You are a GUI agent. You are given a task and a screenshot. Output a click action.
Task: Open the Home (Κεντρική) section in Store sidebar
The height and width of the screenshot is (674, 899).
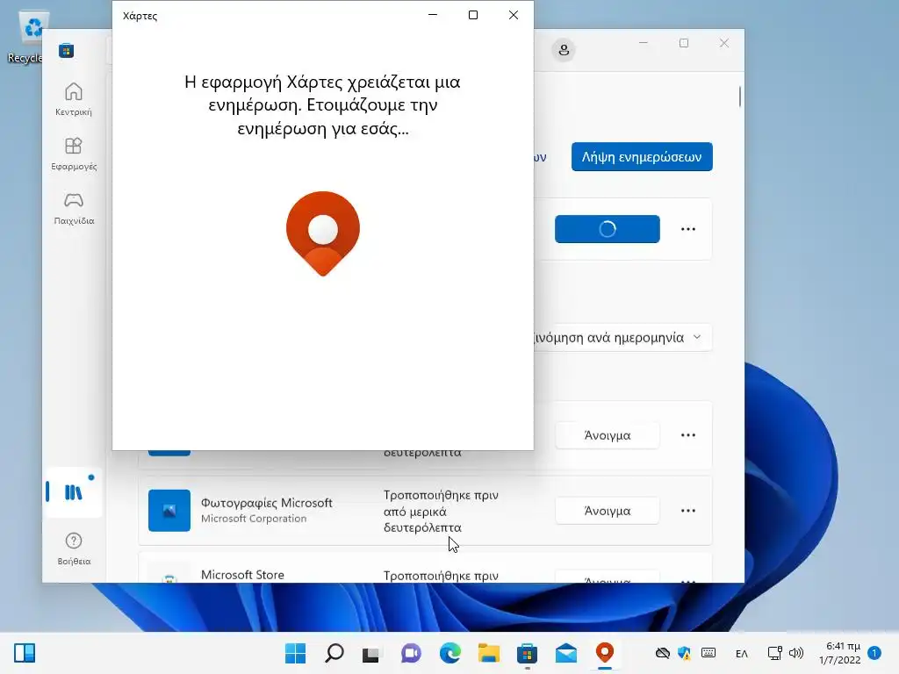(74, 99)
